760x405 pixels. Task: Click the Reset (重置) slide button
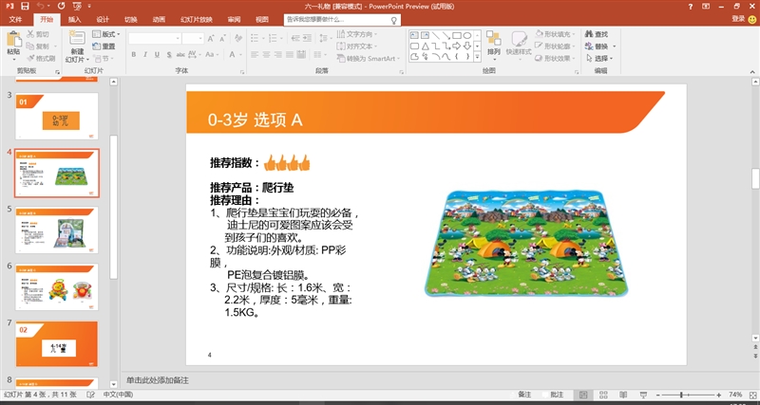click(104, 46)
